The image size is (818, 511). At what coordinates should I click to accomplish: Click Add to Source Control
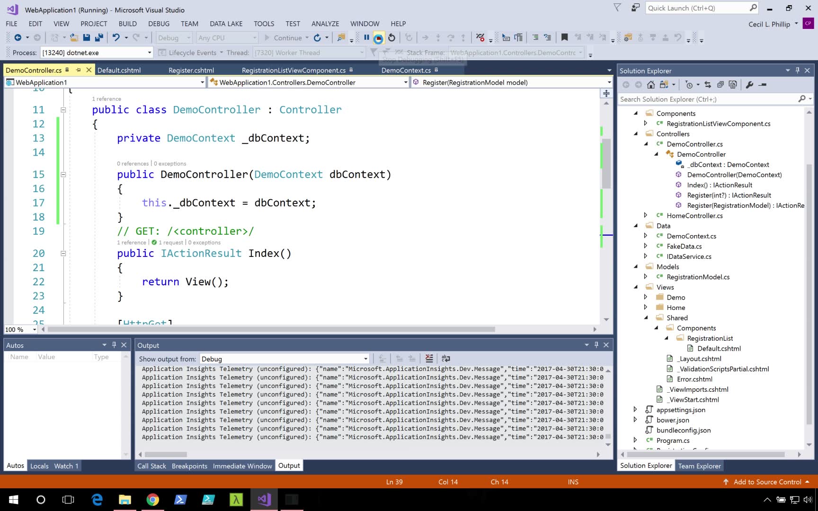click(x=767, y=482)
